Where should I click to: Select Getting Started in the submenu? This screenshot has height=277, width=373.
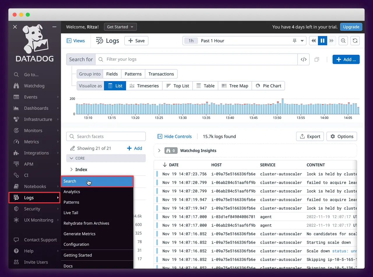point(97,255)
